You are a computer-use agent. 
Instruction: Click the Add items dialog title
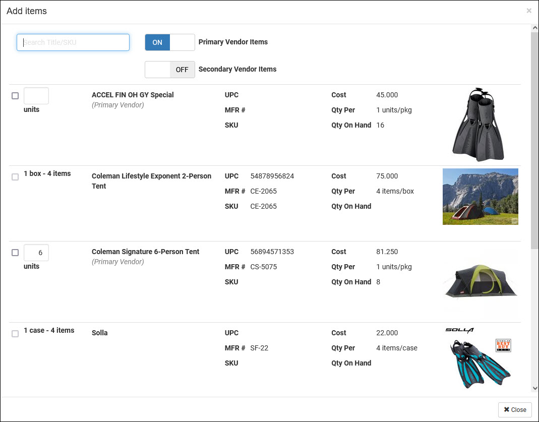pyautogui.click(x=27, y=11)
